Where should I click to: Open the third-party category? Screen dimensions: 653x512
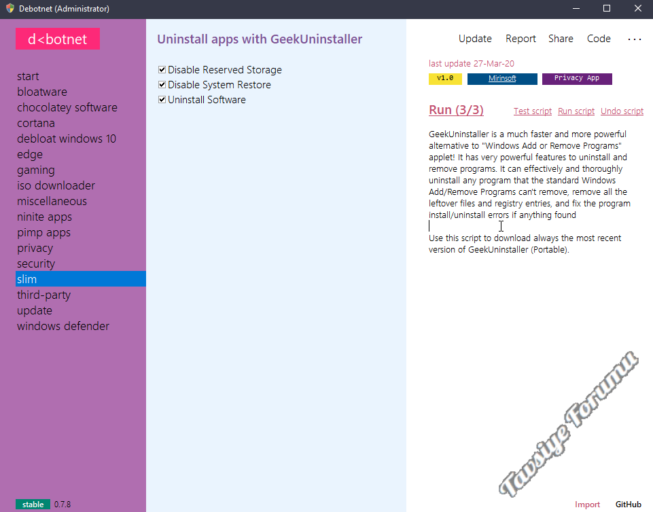pyautogui.click(x=43, y=295)
